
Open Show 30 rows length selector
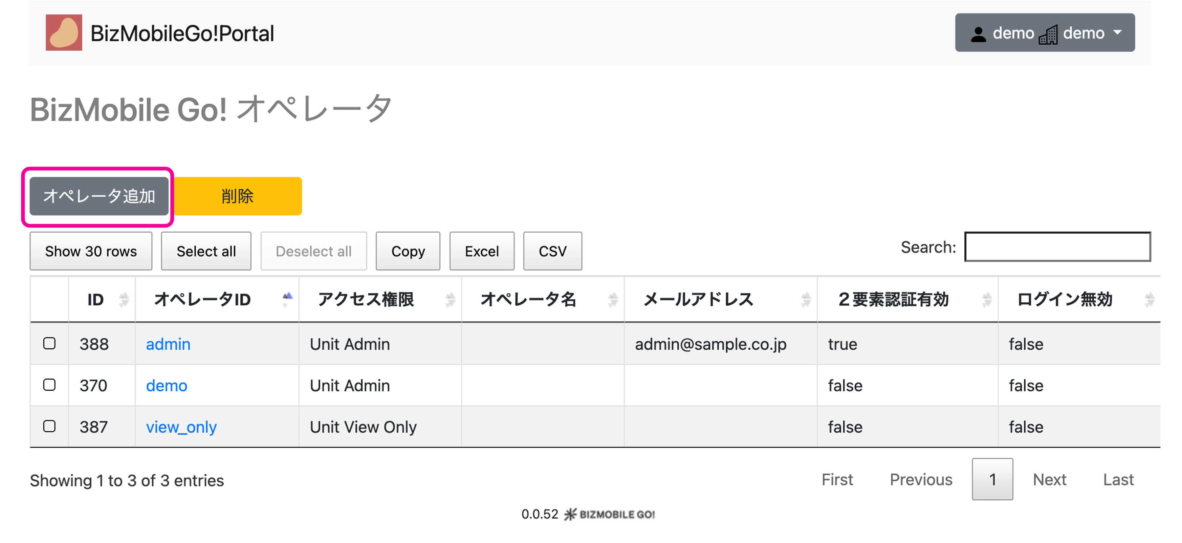click(91, 251)
